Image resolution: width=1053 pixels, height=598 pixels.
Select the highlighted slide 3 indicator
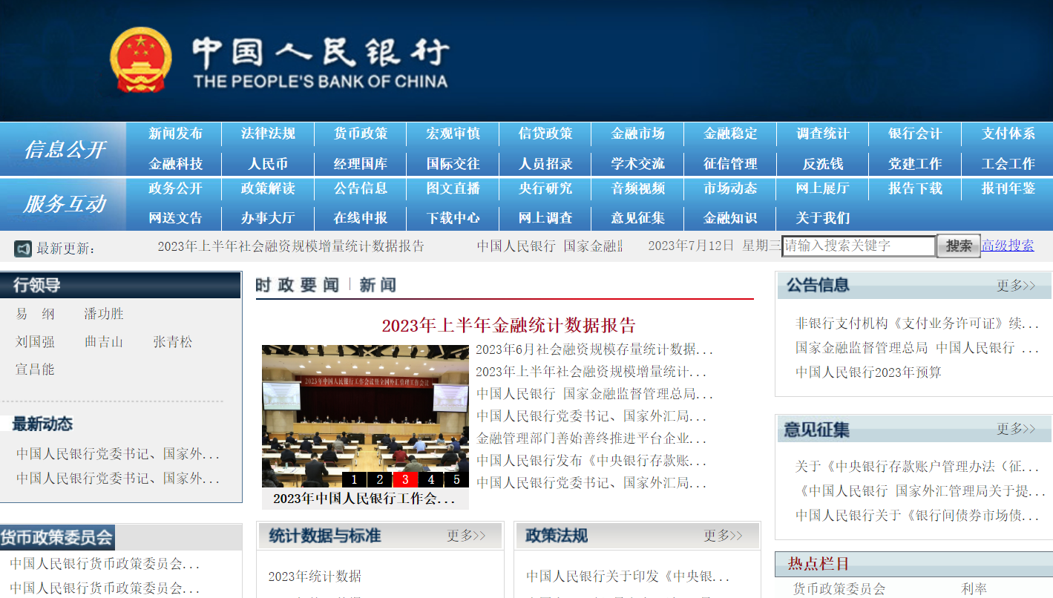pyautogui.click(x=405, y=479)
